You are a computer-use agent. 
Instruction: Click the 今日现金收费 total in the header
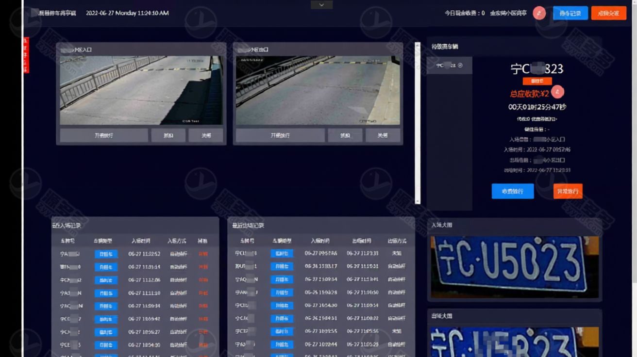465,13
